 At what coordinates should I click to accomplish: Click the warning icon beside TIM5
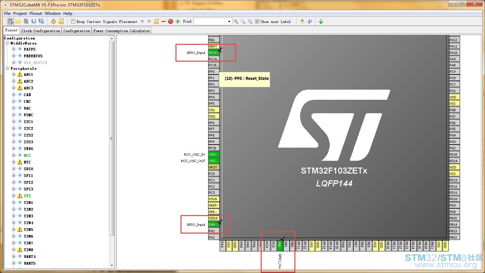pyautogui.click(x=20, y=230)
